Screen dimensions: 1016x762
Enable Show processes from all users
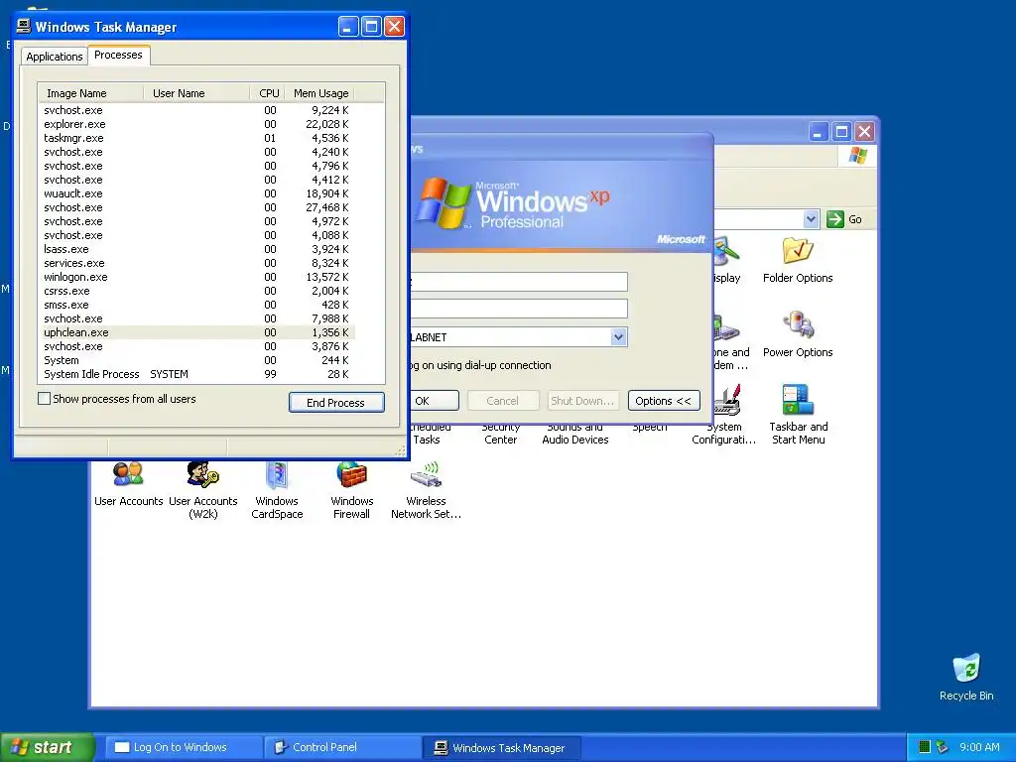(44, 399)
